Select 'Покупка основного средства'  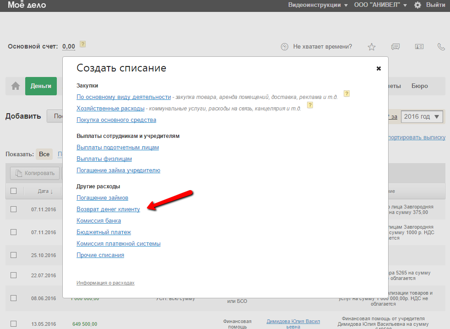coord(116,120)
